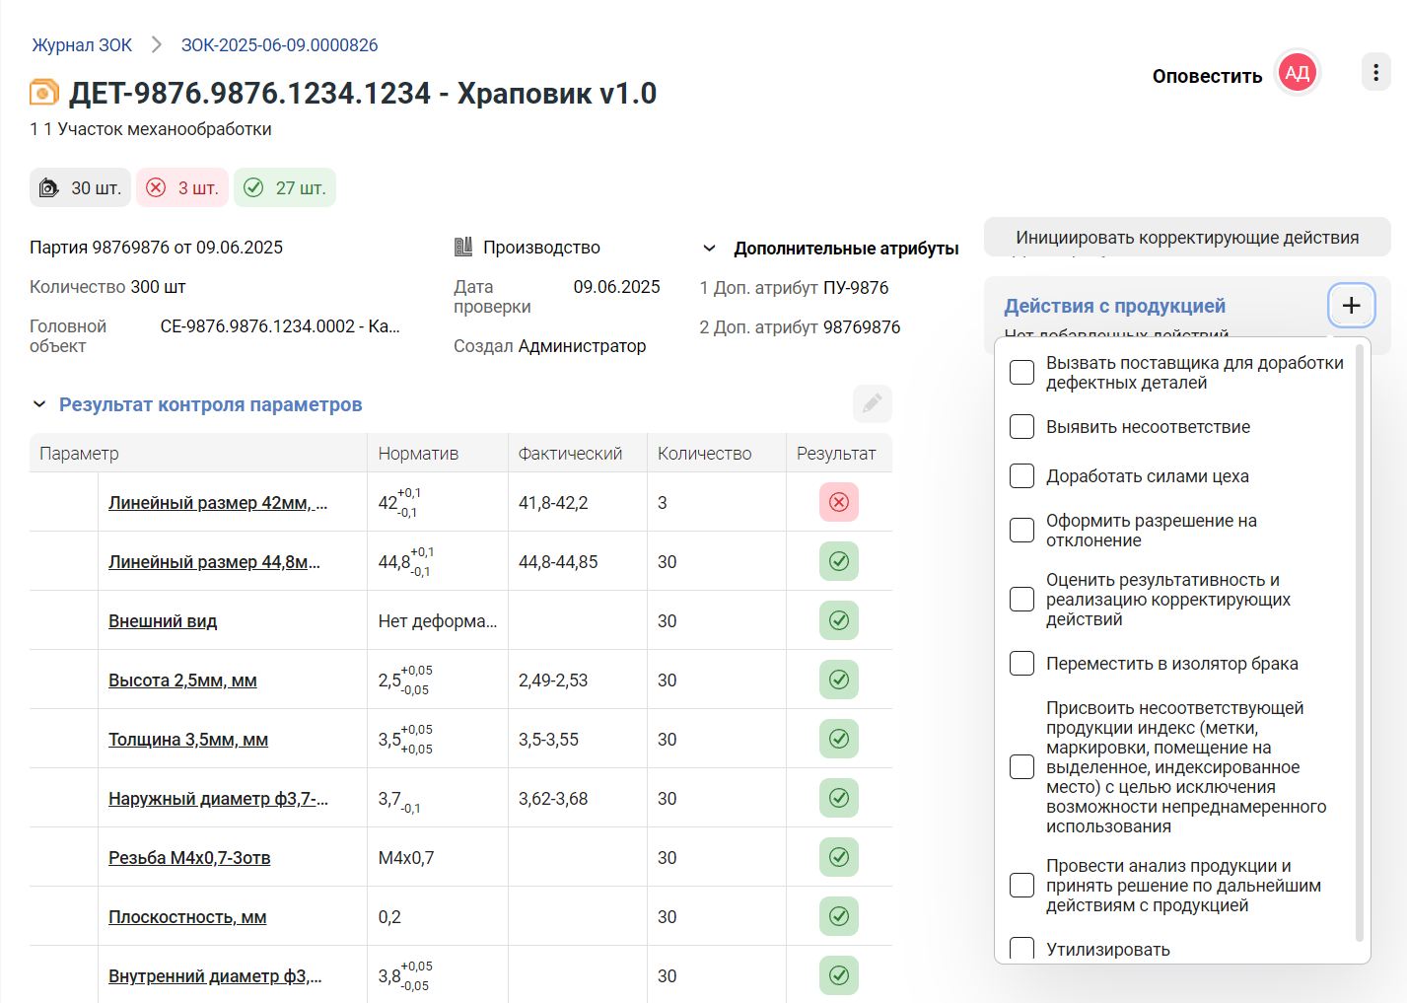Open the three-dot more options menu
Viewport: 1407px width, 1003px height.
click(x=1375, y=72)
